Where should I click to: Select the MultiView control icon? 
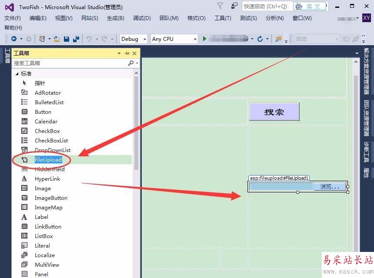(24, 265)
